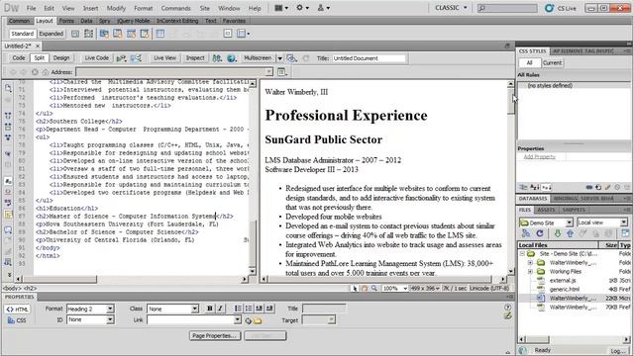Click the Live View options icon beside Address
This screenshot has width=634, height=356.
point(282,72)
